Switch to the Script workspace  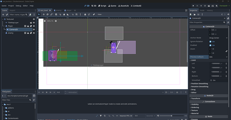(102, 6)
